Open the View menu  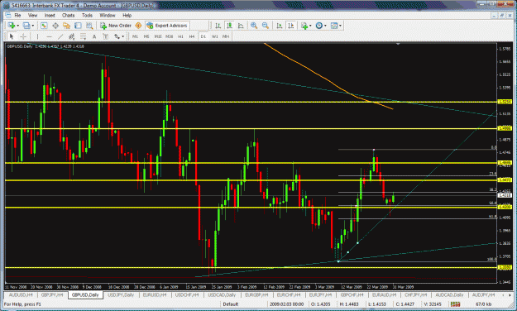32,15
